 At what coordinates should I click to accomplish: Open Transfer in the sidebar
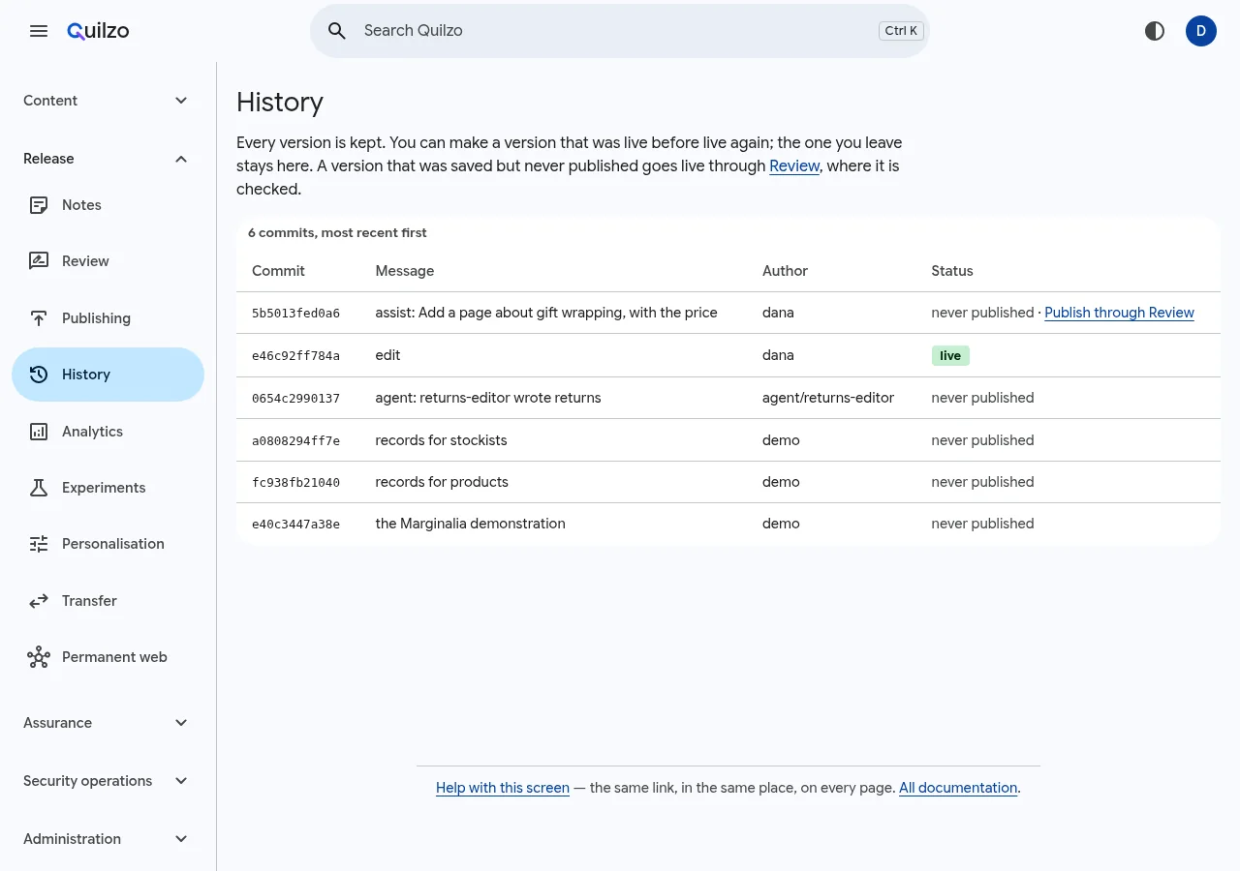click(108, 601)
